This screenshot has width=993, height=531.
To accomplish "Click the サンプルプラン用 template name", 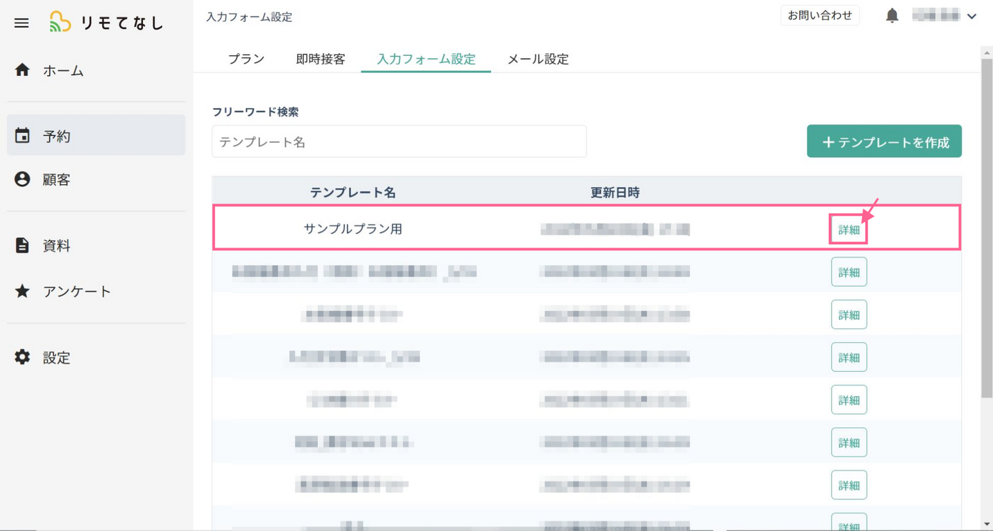I will coord(353,229).
